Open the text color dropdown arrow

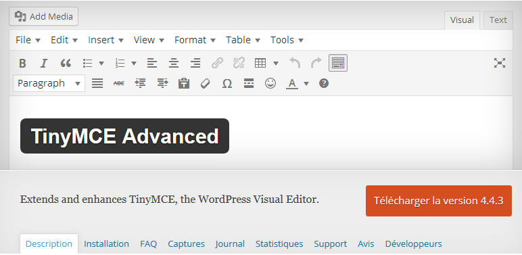[x=306, y=84]
